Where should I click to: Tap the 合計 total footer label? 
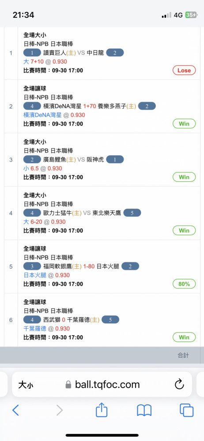click(x=183, y=355)
